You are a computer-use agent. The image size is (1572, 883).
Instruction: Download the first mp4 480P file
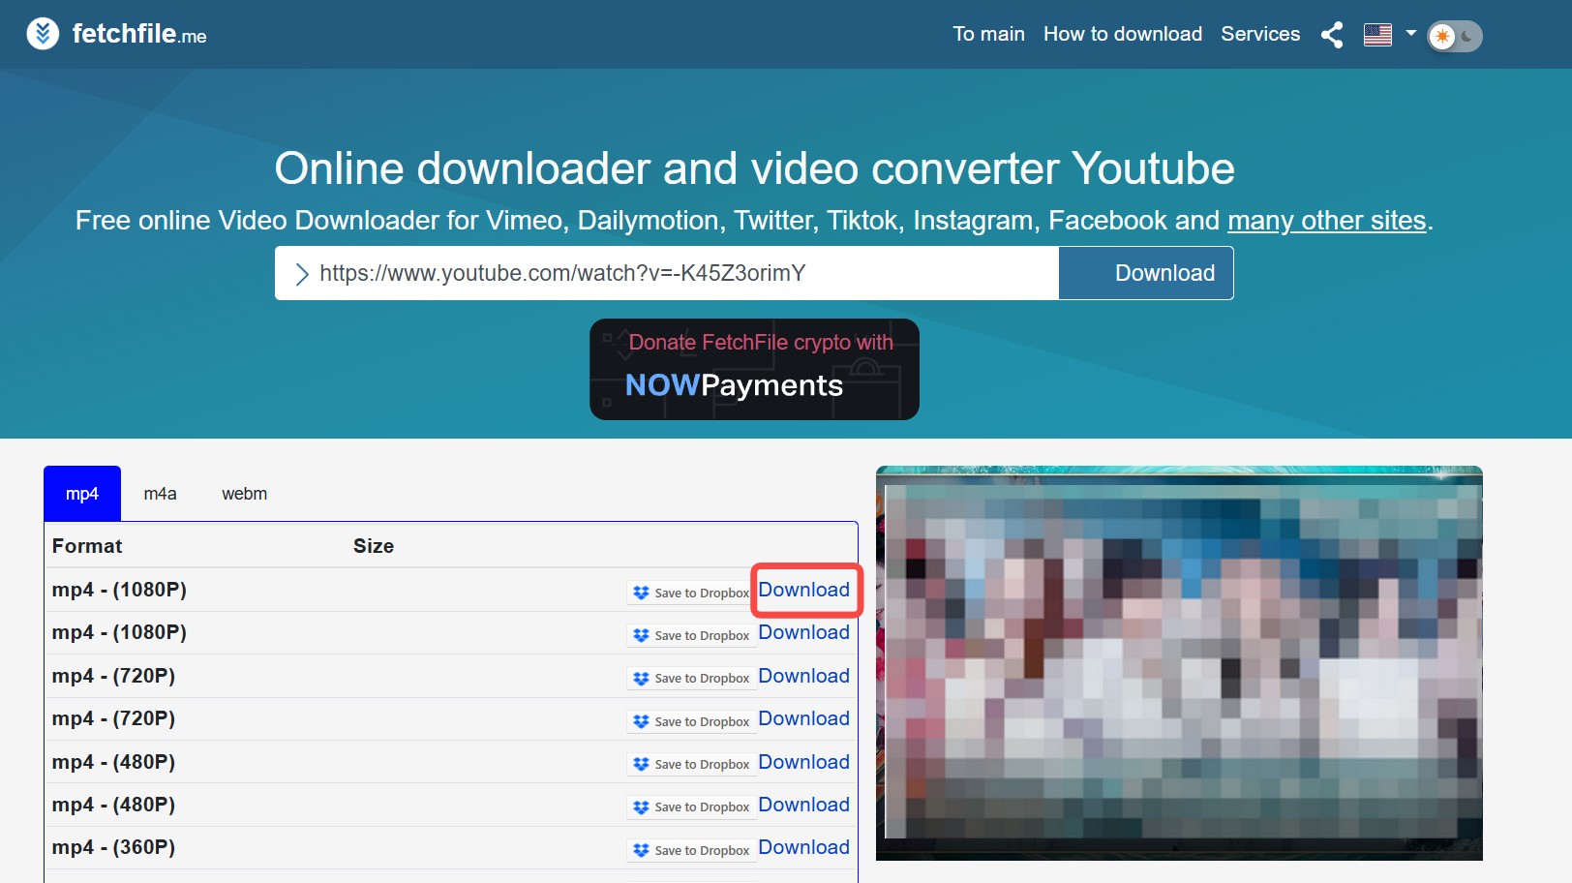804,762
